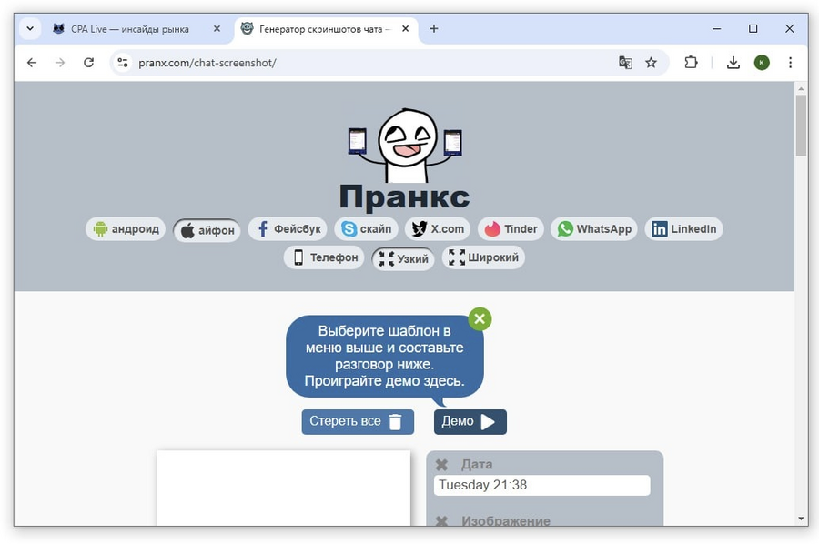Set the Узкий narrow layout
The width and height of the screenshot is (819, 544).
(403, 258)
